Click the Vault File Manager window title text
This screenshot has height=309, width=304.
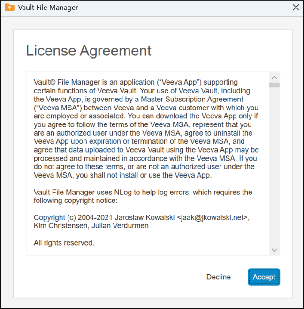tap(48, 8)
